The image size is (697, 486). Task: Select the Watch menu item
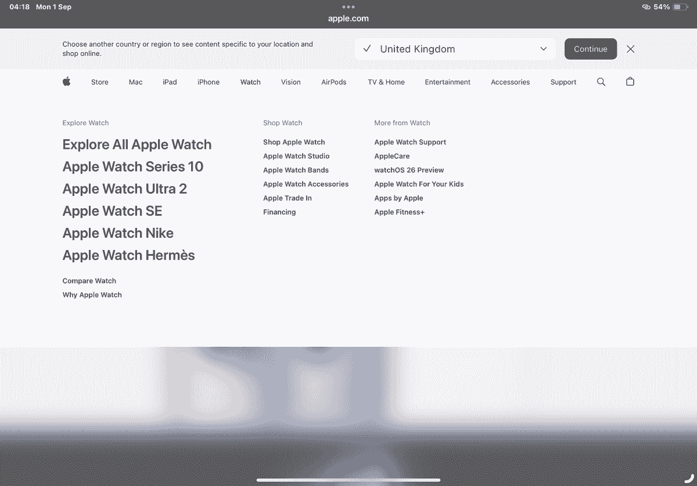point(250,82)
